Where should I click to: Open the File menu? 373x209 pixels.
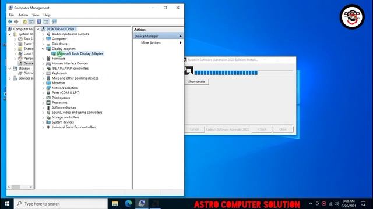point(12,15)
